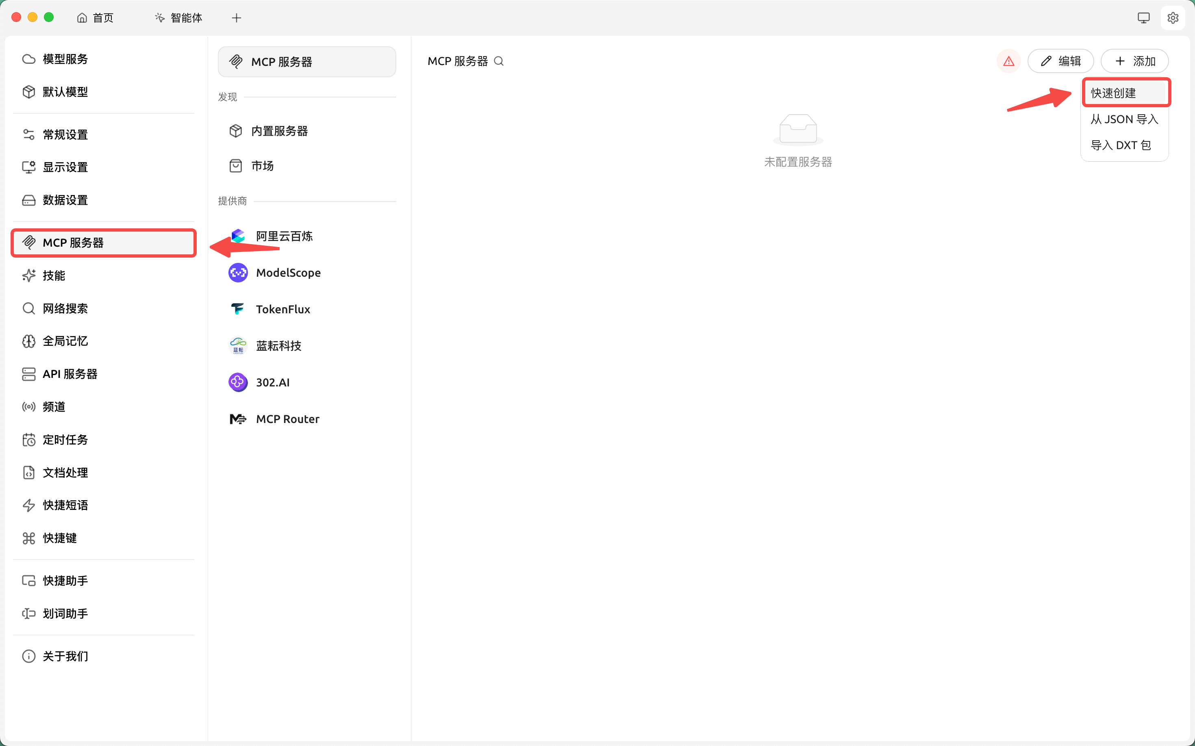Open the settings gear icon in title bar
The height and width of the screenshot is (746, 1195).
pos(1173,18)
